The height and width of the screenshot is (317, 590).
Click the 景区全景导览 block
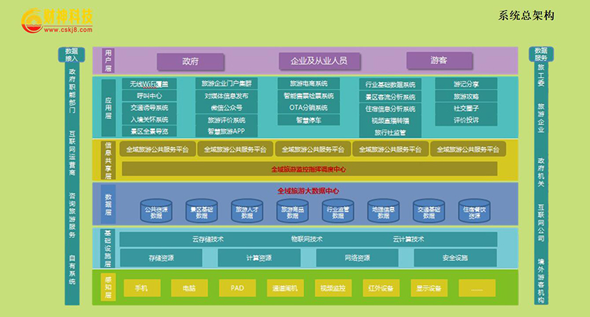[149, 131]
